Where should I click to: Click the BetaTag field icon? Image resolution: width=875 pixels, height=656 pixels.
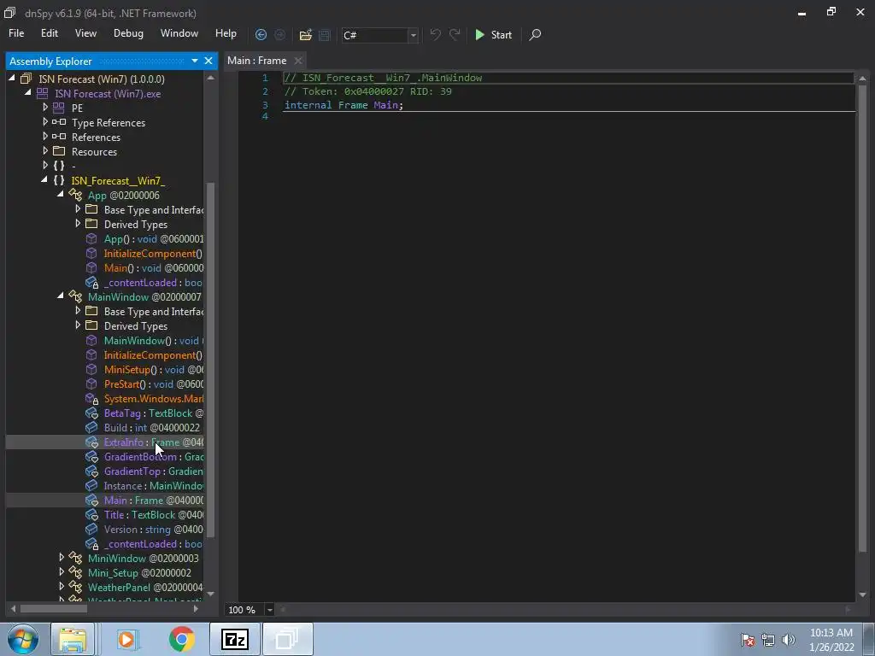coord(91,413)
